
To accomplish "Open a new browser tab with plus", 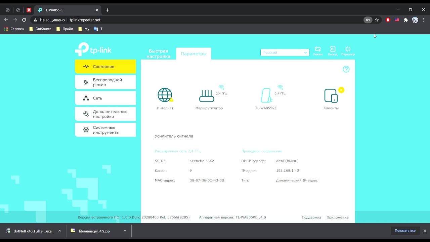I will point(107,10).
